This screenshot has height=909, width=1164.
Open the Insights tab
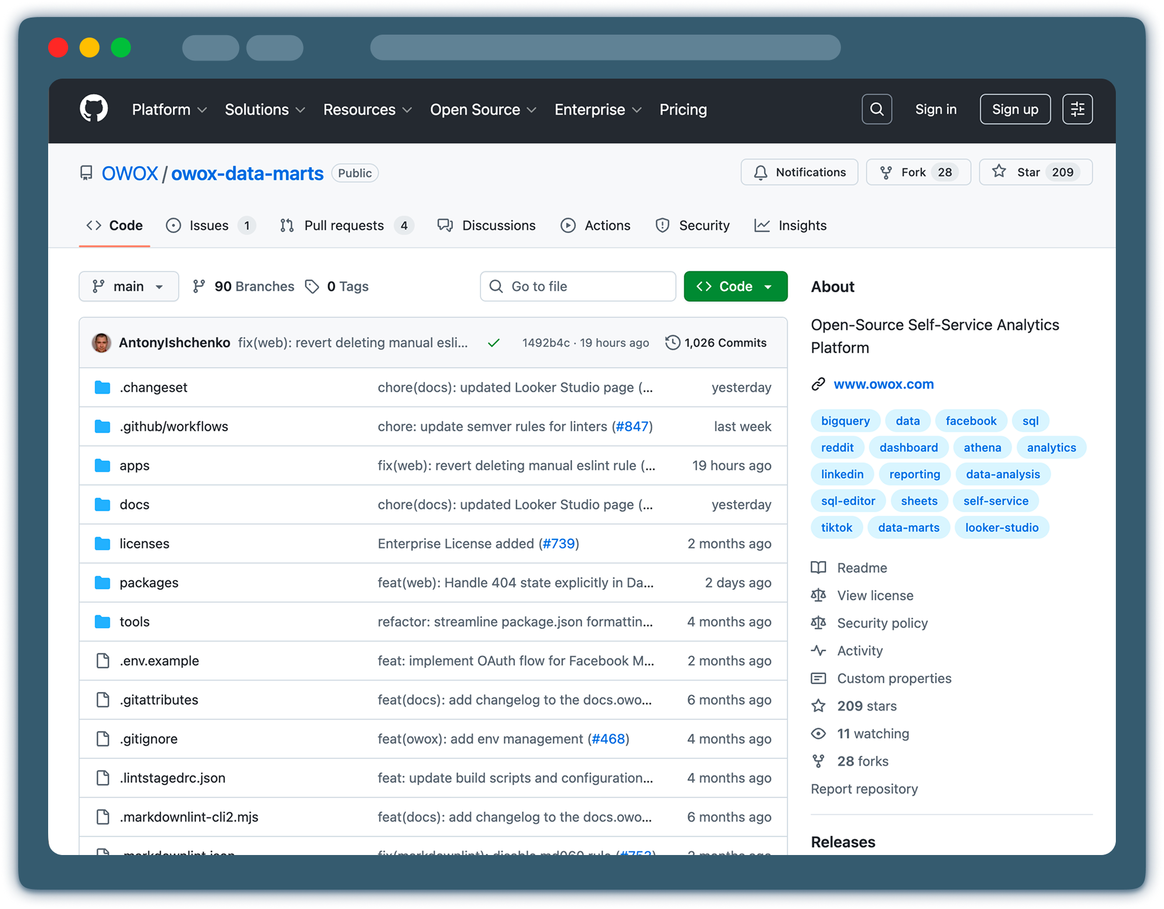(790, 225)
